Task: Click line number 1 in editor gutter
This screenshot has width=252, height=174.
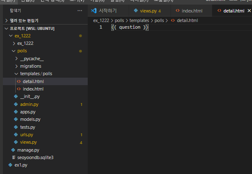Action: click(x=101, y=27)
